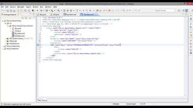Open the Help menu
This screenshot has width=193, height=108.
(x=55, y=7)
